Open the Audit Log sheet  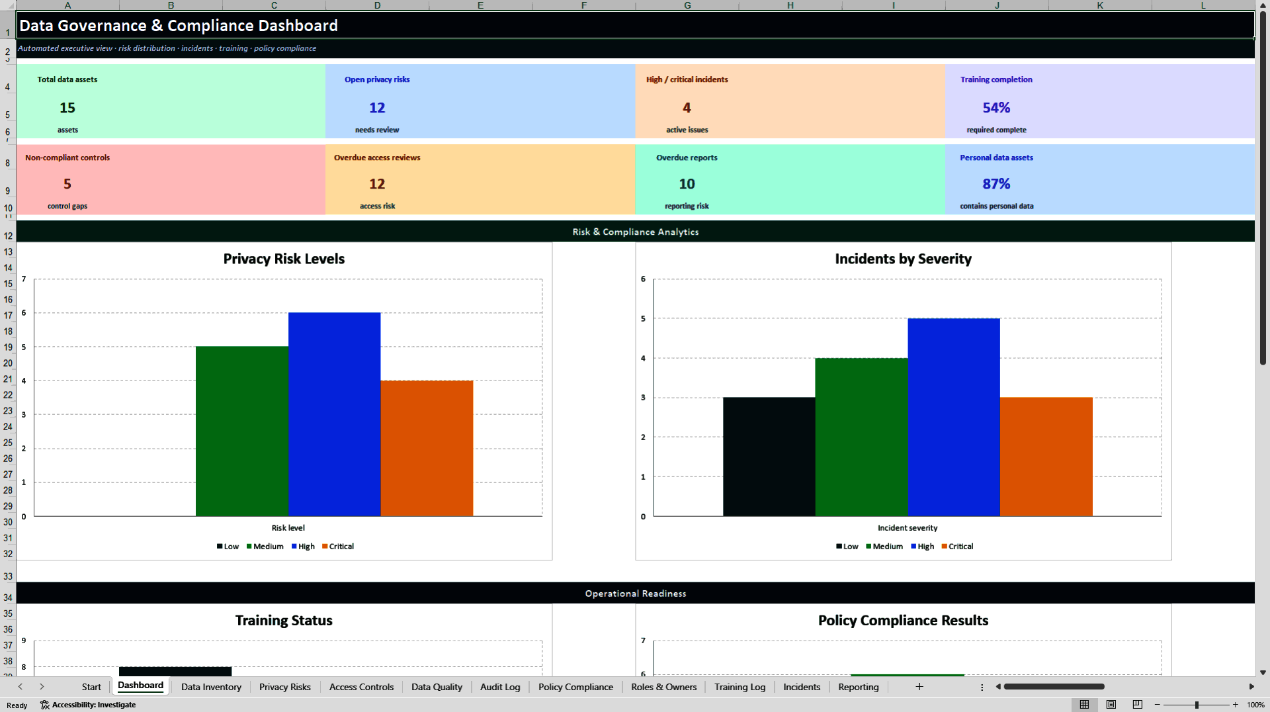click(500, 687)
